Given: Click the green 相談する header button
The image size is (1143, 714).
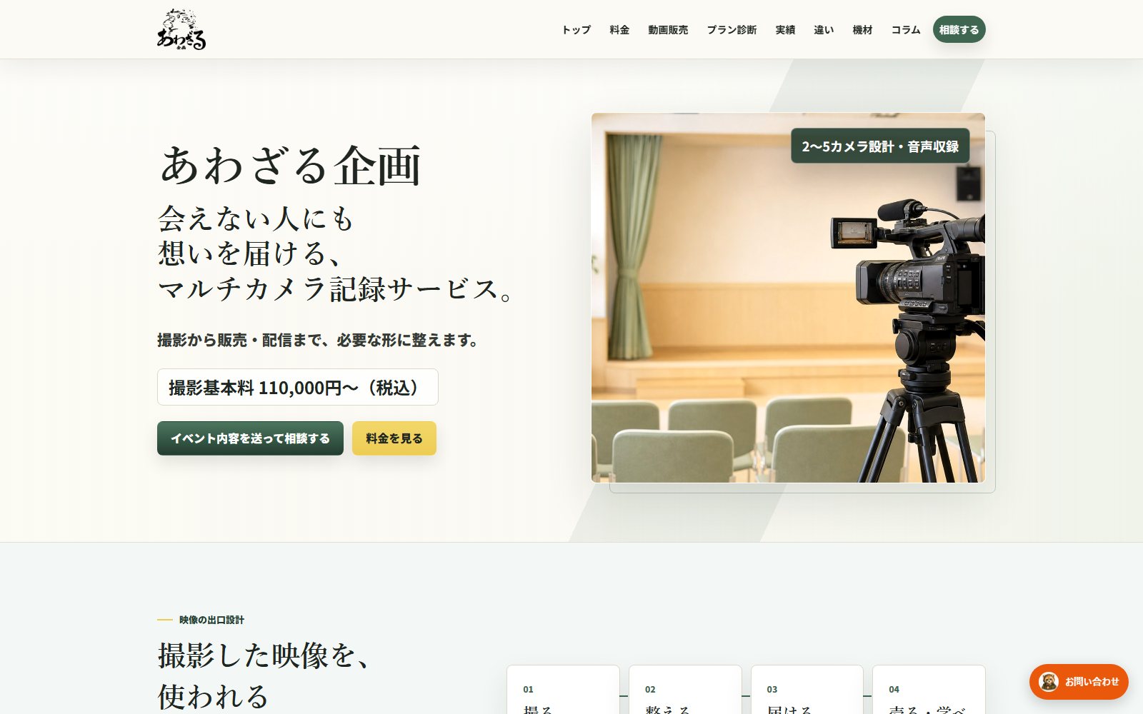Looking at the screenshot, I should [x=959, y=30].
